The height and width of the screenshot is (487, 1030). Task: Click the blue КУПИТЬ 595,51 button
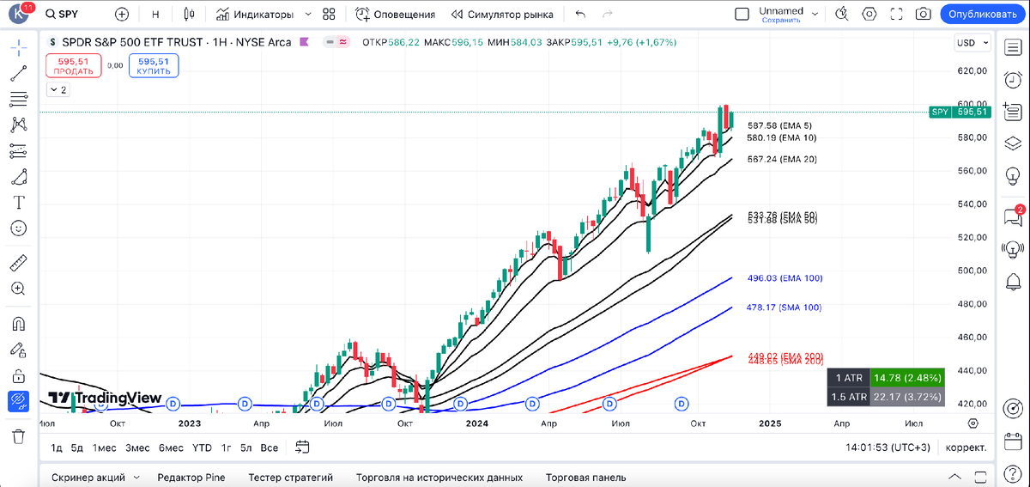click(x=152, y=66)
